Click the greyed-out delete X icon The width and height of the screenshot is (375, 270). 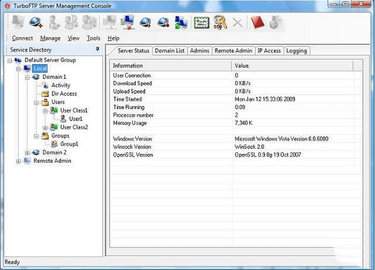tap(237, 23)
